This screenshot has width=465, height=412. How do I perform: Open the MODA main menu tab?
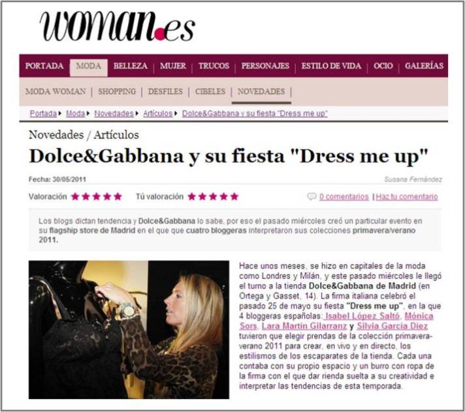[x=88, y=67]
